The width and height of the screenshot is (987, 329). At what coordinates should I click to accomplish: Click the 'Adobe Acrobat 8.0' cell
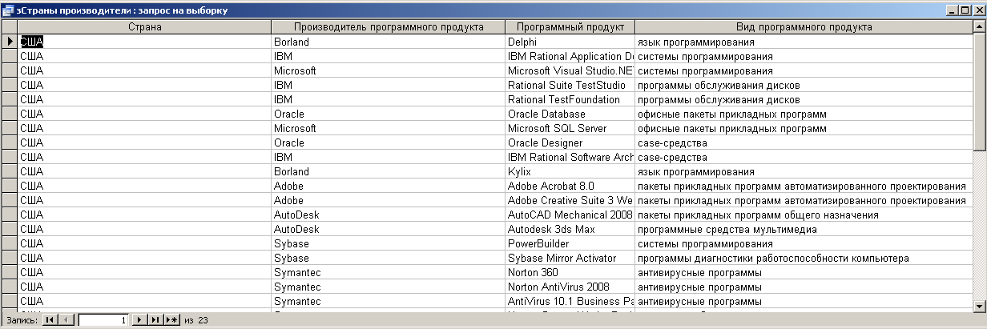pos(570,186)
